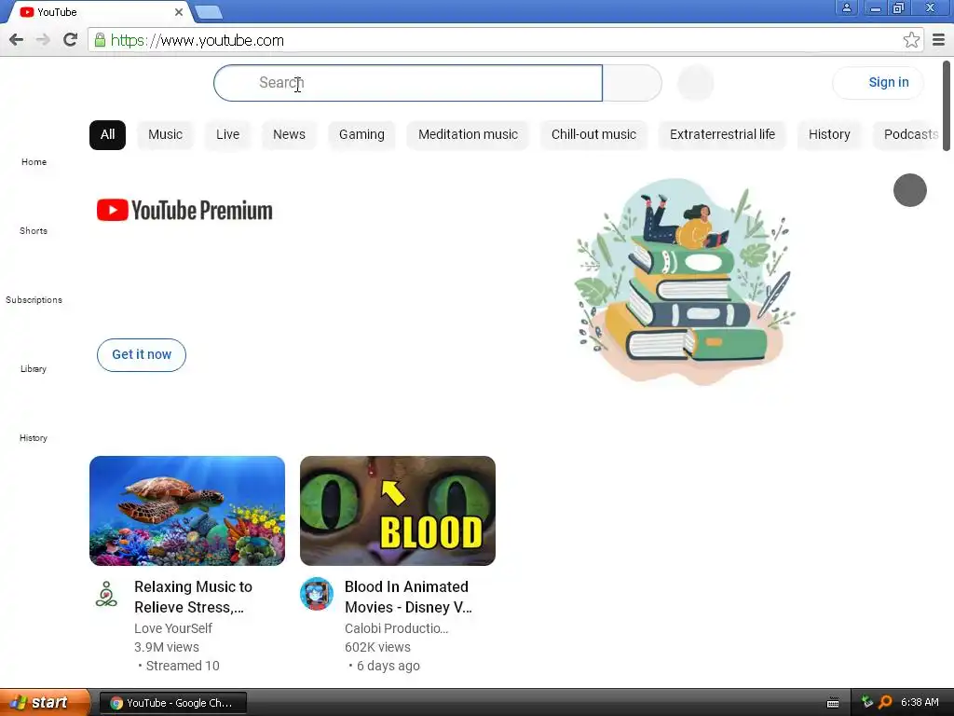954x716 pixels.
Task: Click the browser forward arrow
Action: [x=43, y=40]
